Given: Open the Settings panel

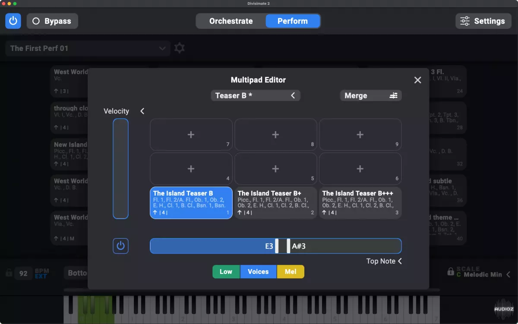Looking at the screenshot, I should [x=483, y=21].
